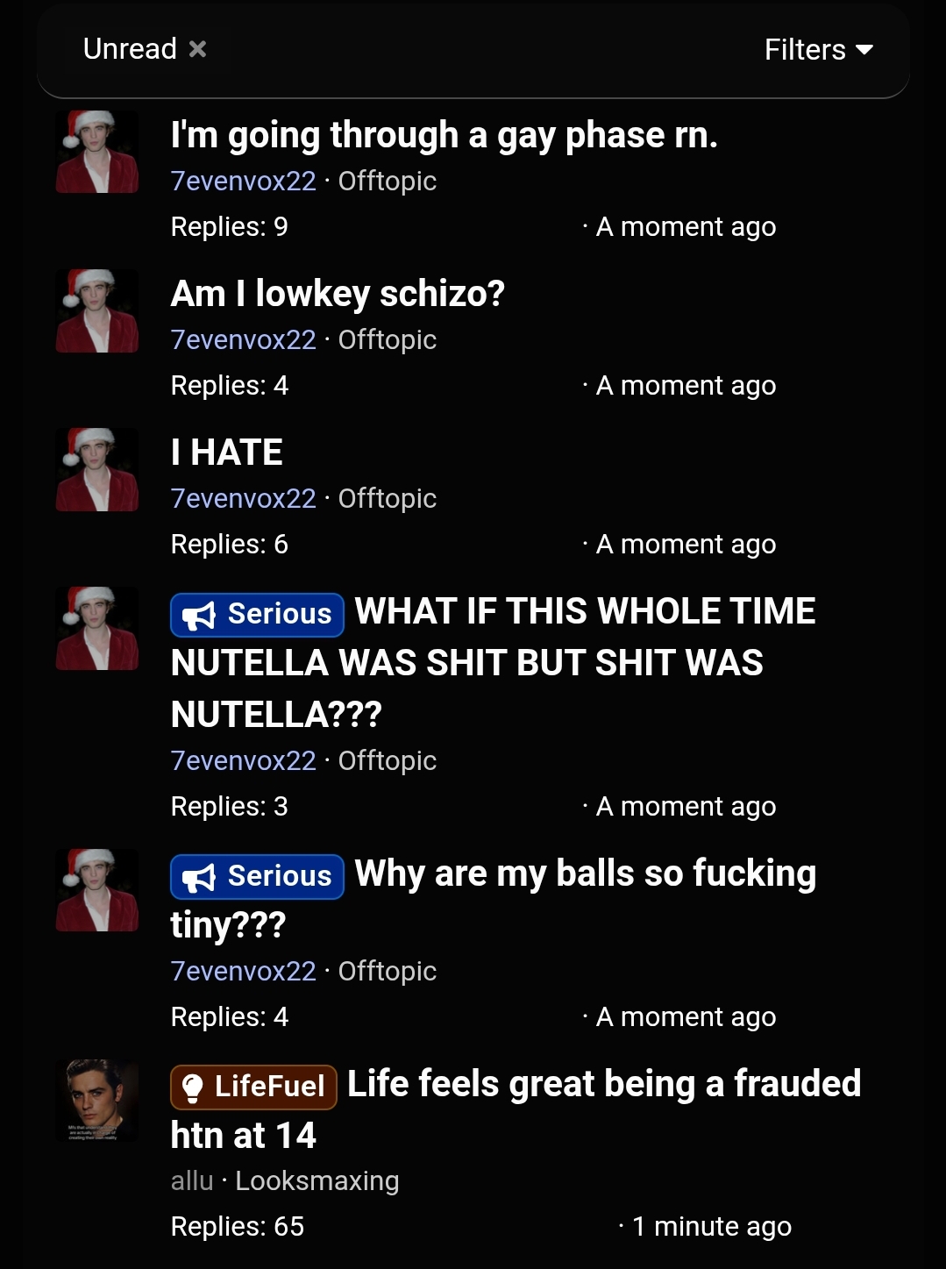The height and width of the screenshot is (1269, 946).
Task: Click the '1 minute ago' timestamp on allu's thread
Action: pyautogui.click(x=710, y=1226)
